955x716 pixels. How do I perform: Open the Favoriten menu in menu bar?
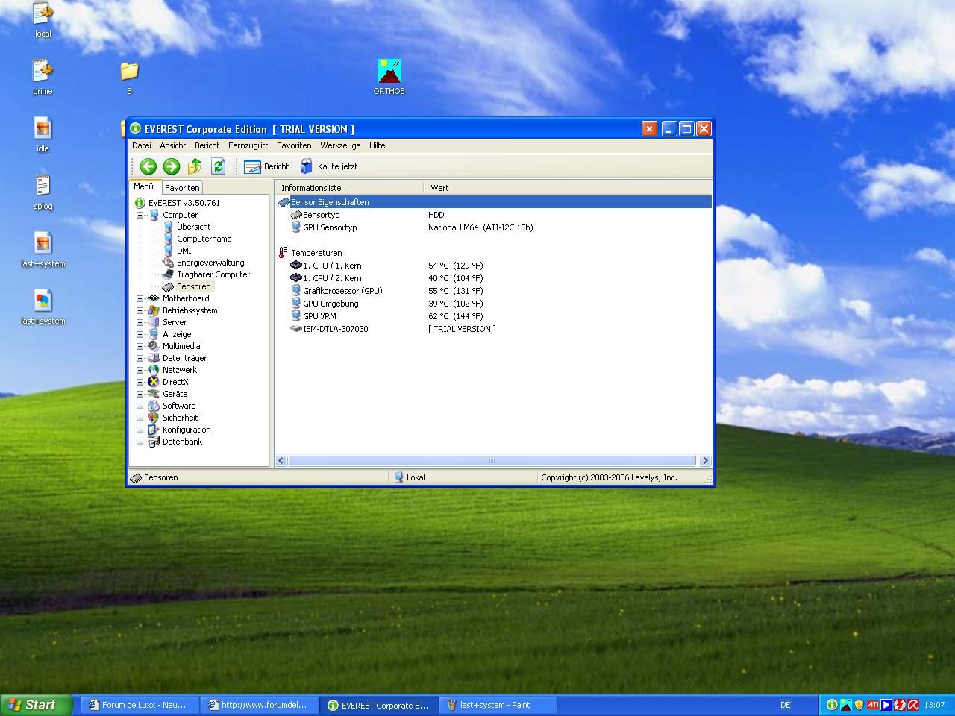[x=294, y=145]
